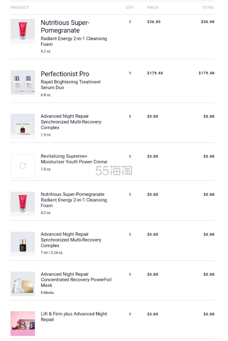Select the PRODUCT column header
This screenshot has height=341, width=228.
(x=20, y=8)
